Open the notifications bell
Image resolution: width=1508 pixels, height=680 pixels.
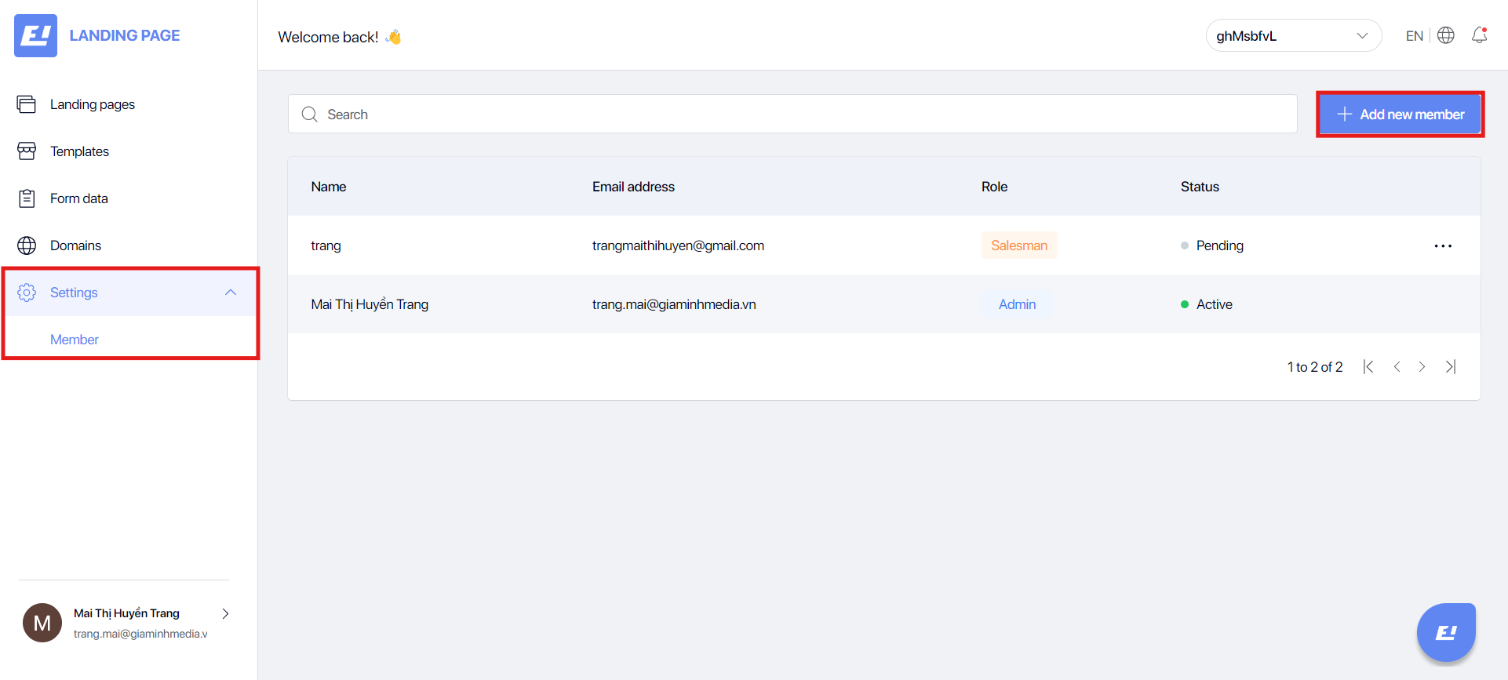(x=1479, y=35)
